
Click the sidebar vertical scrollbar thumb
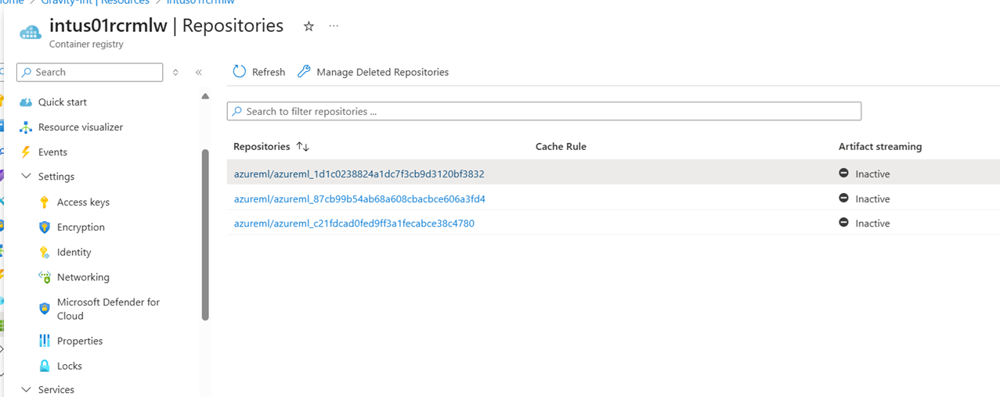(205, 234)
